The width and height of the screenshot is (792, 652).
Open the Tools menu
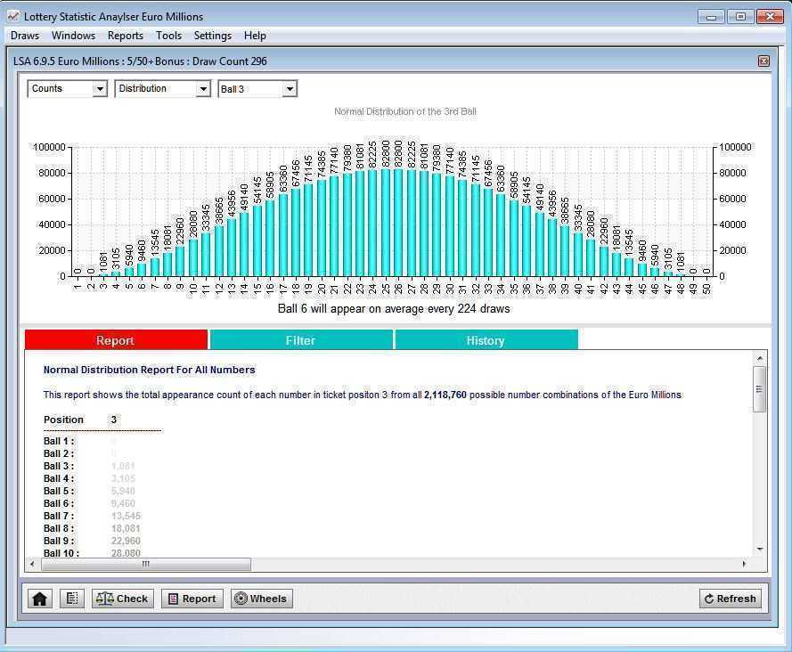coord(168,36)
